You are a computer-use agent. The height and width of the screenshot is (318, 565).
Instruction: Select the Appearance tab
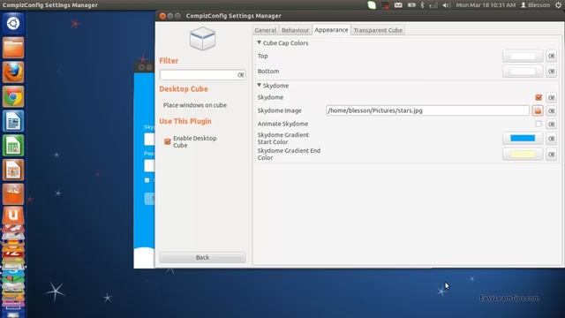coord(332,30)
